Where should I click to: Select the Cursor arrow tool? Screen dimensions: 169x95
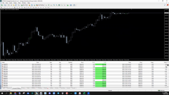pos(2,7)
